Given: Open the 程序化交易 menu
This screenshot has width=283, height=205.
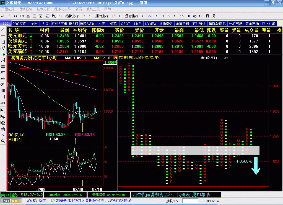Looking at the screenshot, I should tap(63, 9).
